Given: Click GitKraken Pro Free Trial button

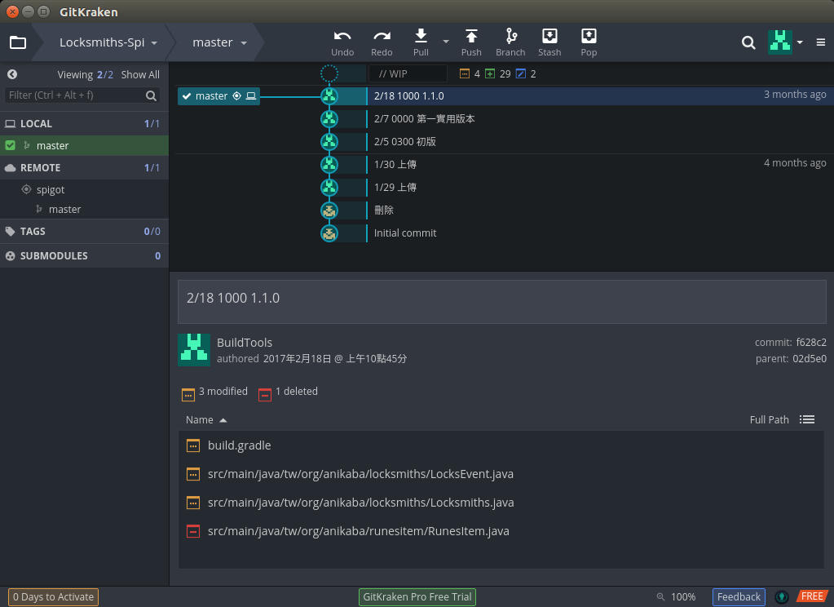Looking at the screenshot, I should pos(417,597).
